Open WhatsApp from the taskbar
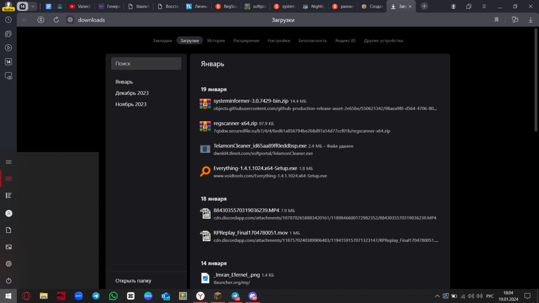The width and height of the screenshot is (539, 303). [x=113, y=296]
